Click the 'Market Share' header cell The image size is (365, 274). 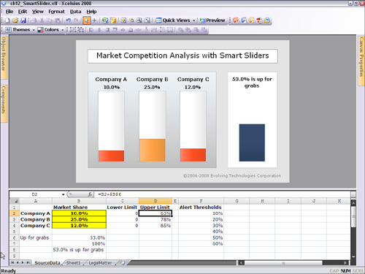pyautogui.click(x=79, y=208)
